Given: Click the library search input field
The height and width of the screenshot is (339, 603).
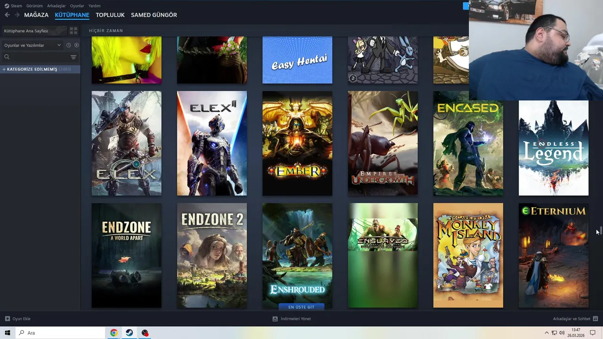Looking at the screenshot, I should coord(40,57).
